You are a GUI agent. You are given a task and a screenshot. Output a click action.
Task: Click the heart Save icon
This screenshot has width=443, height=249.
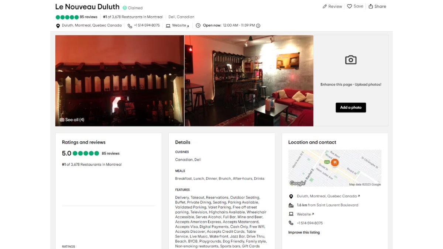click(x=349, y=6)
